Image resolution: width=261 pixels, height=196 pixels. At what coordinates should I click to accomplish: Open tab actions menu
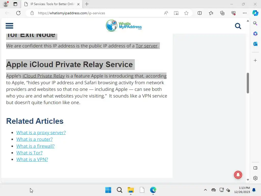[x=15, y=4]
